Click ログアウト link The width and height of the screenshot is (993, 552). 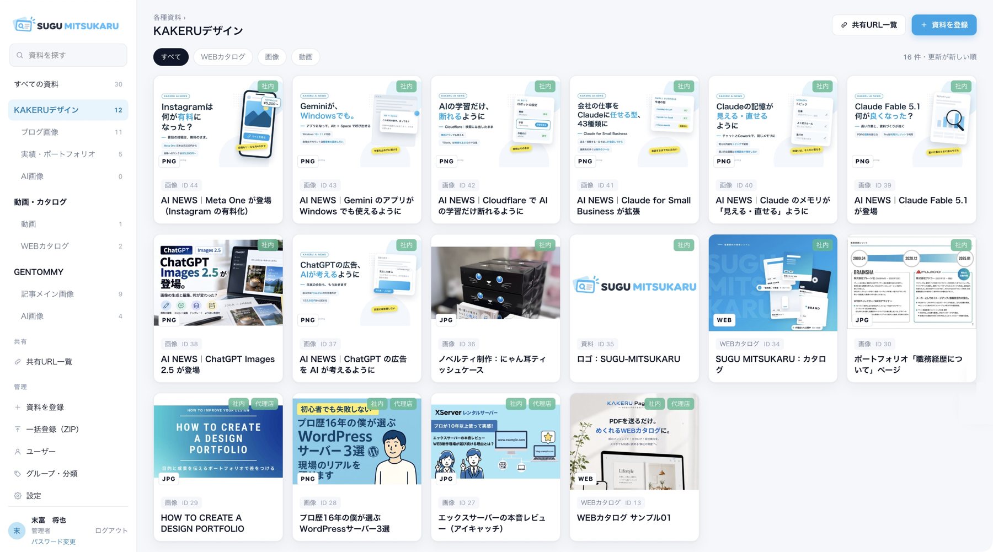(x=111, y=530)
